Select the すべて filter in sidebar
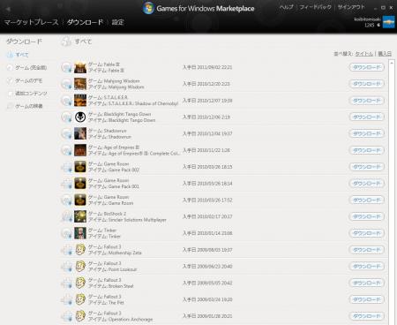 click(x=22, y=55)
